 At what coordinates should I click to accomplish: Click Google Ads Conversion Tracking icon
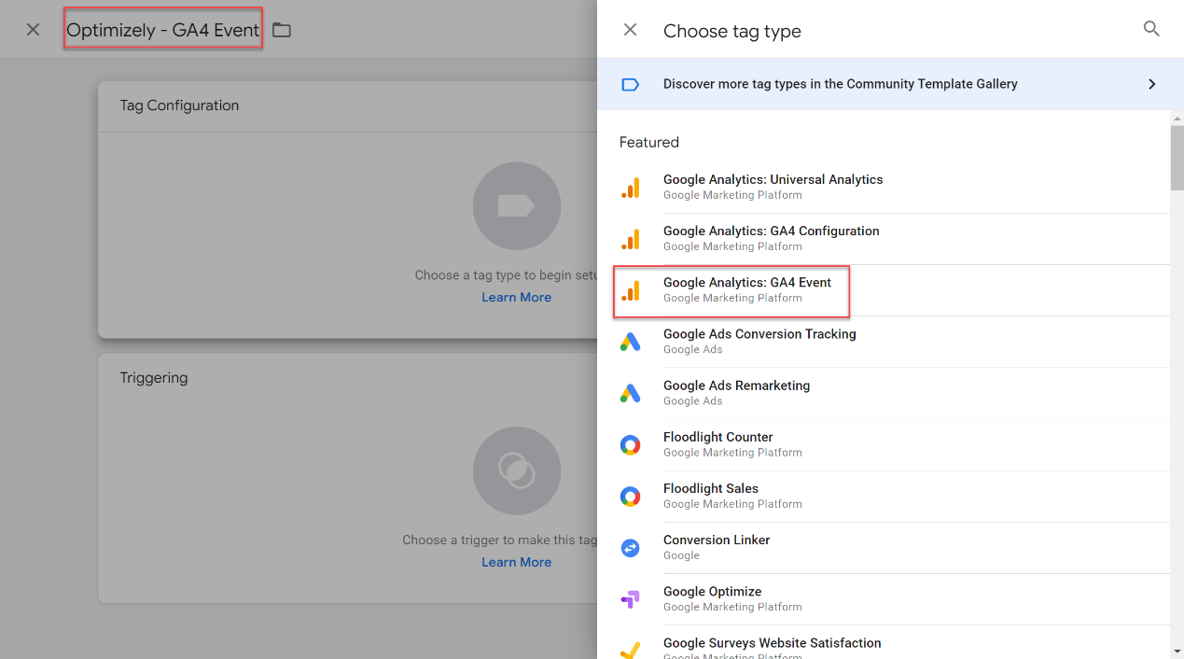tap(631, 342)
